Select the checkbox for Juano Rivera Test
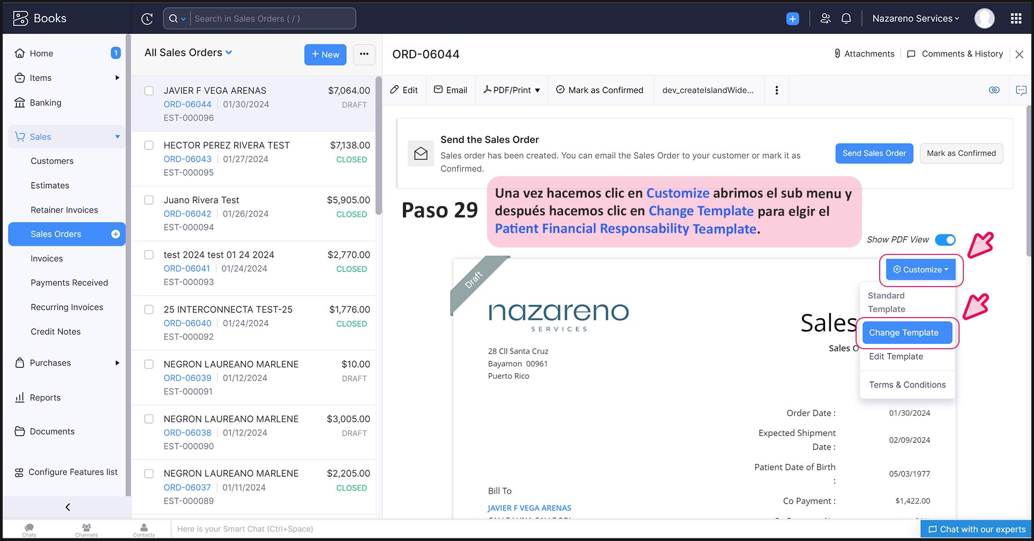 click(149, 200)
